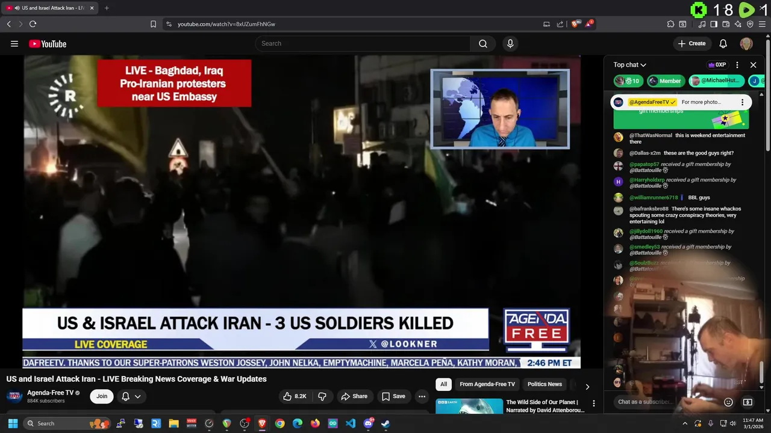Open Firefox from the taskbar
This screenshot has width=771, height=433.
point(315,423)
